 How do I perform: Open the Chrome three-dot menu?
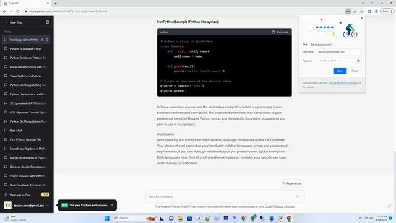point(392,11)
